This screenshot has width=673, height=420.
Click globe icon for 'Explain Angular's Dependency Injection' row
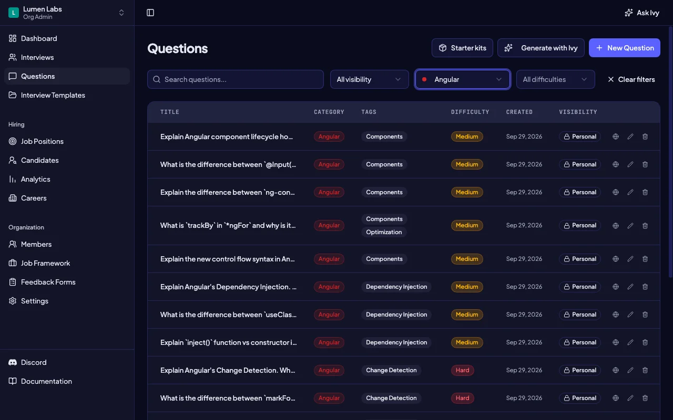(x=616, y=287)
